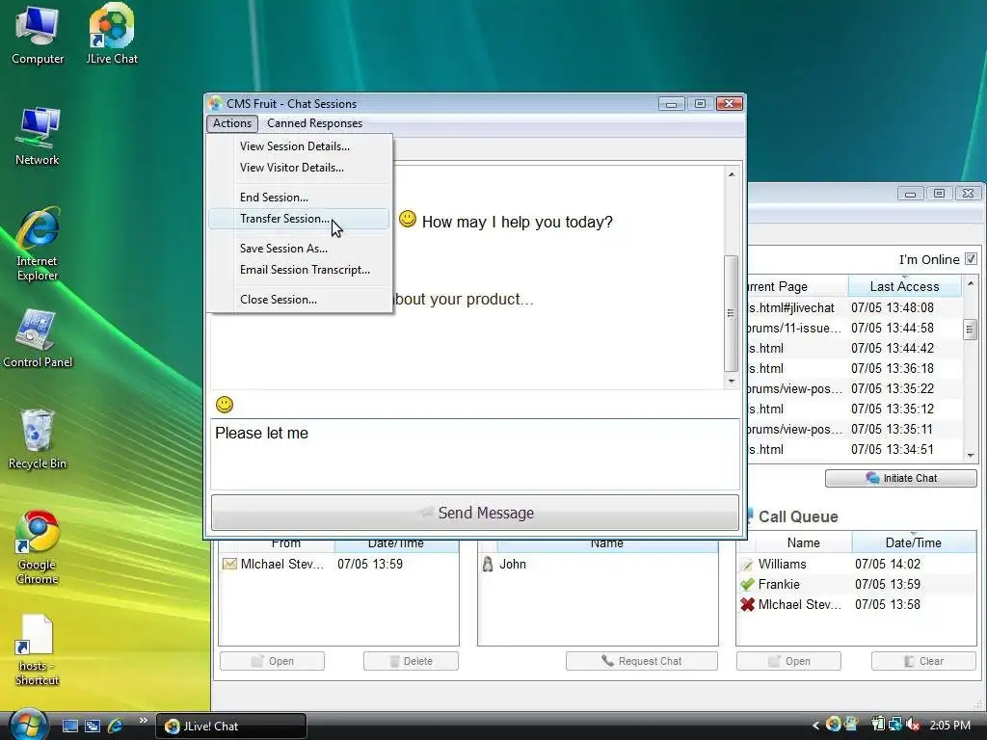Click JLive tray icon in system tray
The image size is (987, 740).
pyautogui.click(x=833, y=725)
